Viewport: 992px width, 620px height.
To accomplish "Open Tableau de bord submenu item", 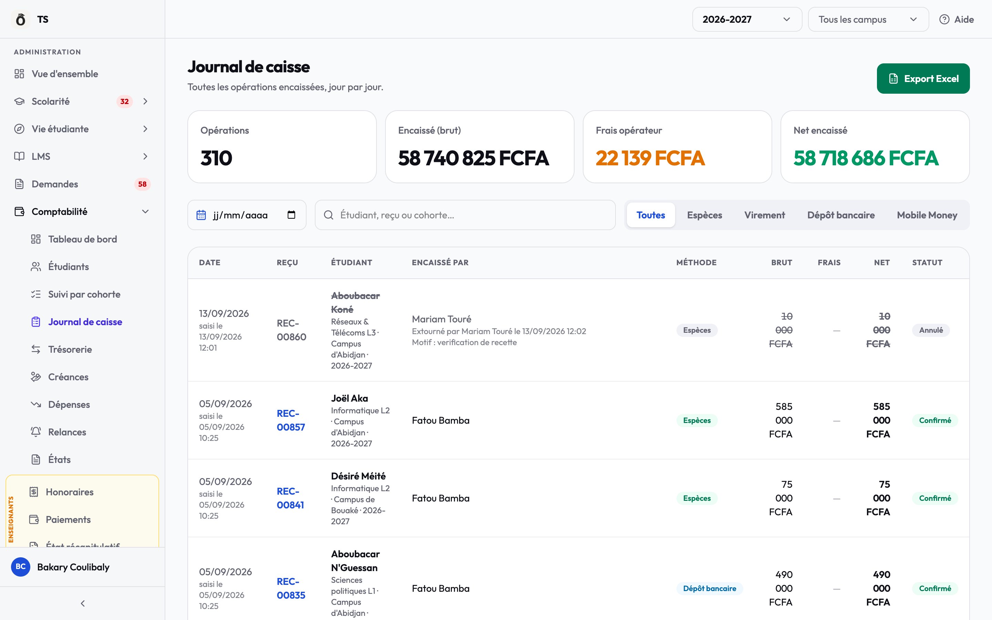I will pos(82,239).
